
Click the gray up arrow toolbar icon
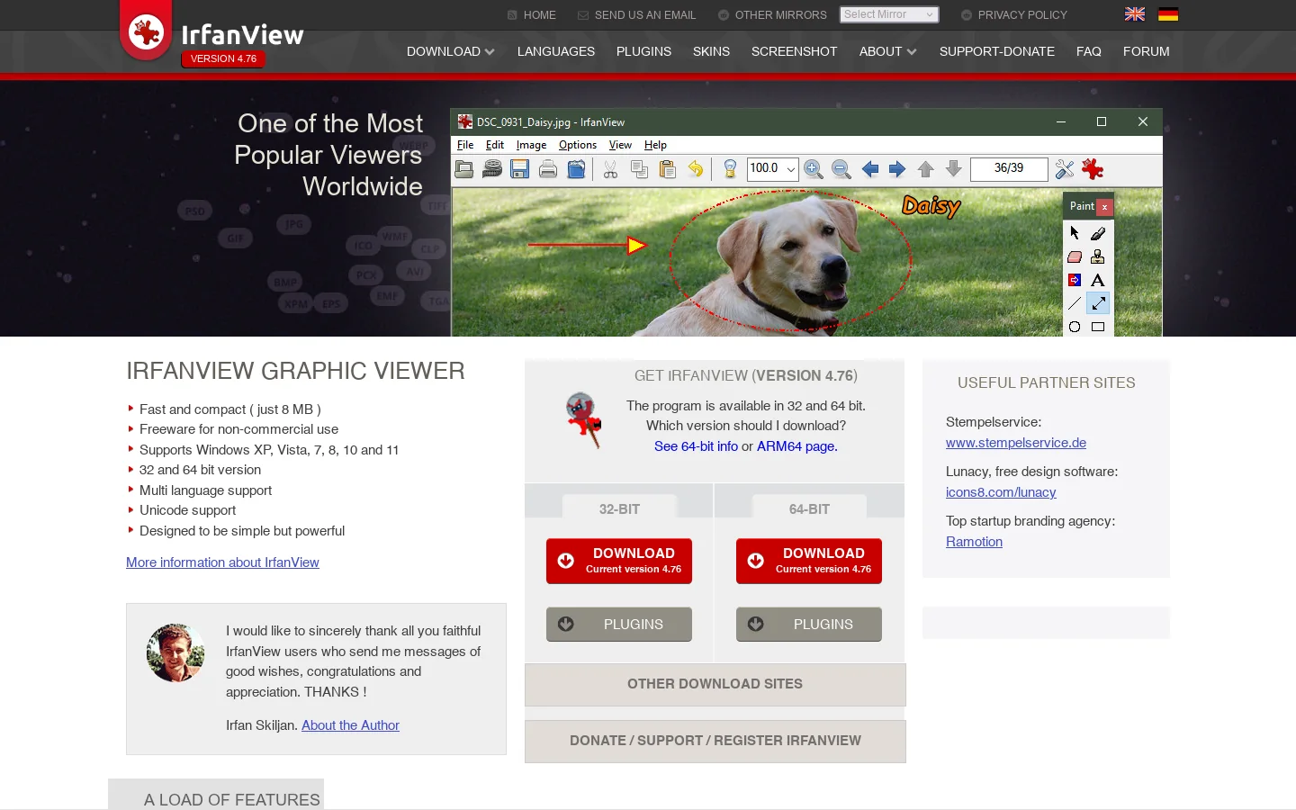pyautogui.click(x=925, y=169)
